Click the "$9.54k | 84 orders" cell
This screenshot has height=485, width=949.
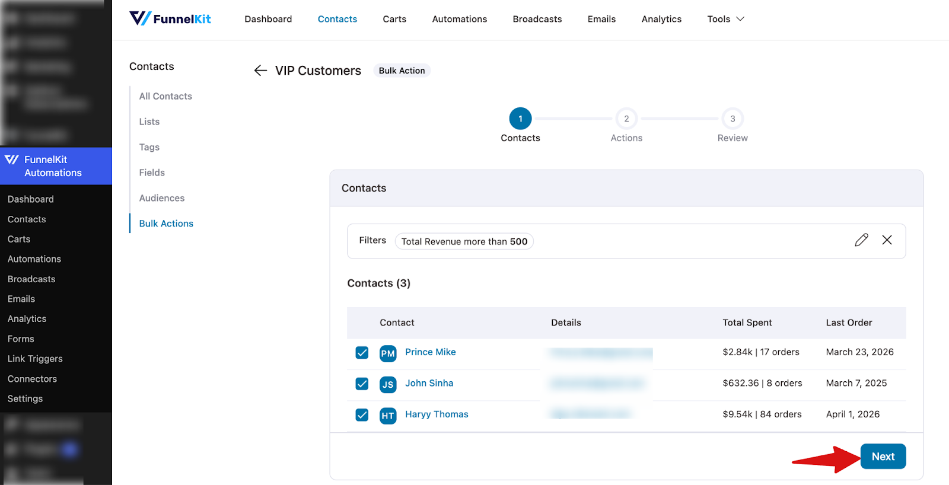click(762, 414)
